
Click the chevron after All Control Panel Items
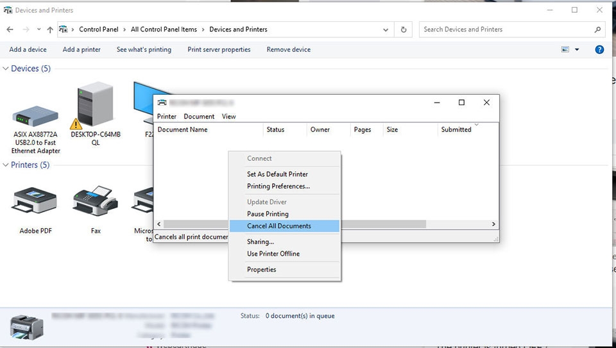(203, 29)
